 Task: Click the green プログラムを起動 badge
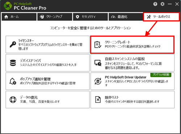point(161,74)
